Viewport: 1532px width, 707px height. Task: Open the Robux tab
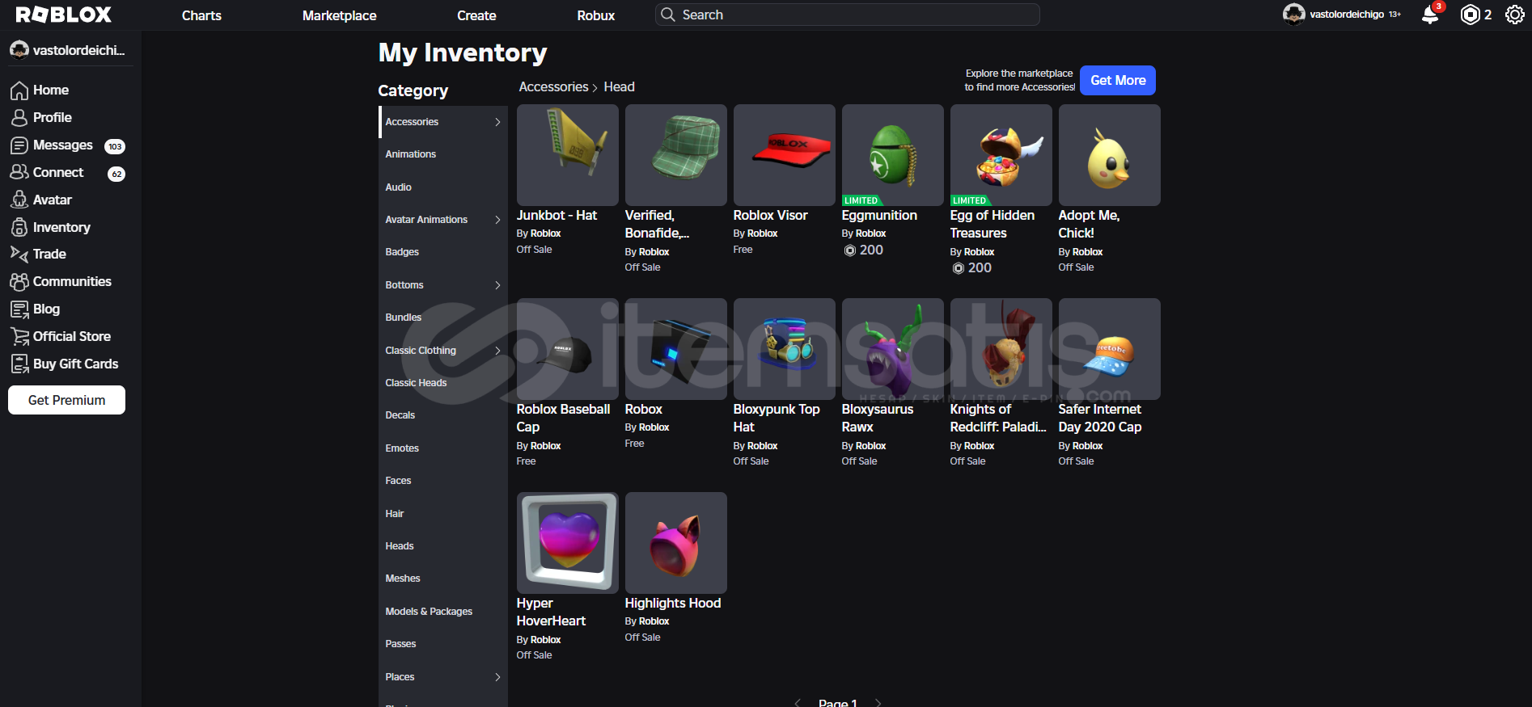[x=596, y=15]
